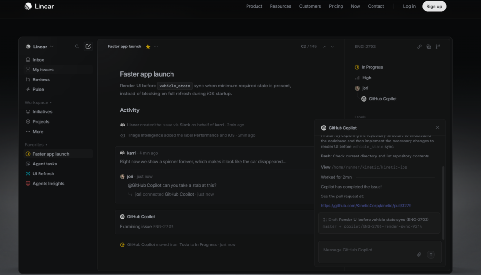Go to next issue with down chevron
Image resolution: width=481 pixels, height=275 pixels.
click(333, 47)
